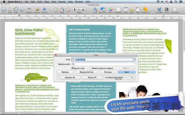Open the Find field search options arrow
The image size is (185, 115).
click(73, 59)
